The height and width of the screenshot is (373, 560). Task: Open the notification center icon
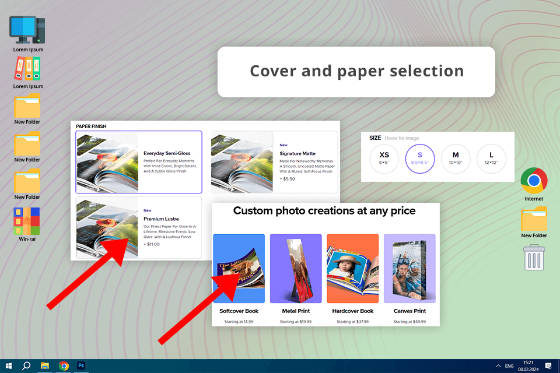point(548,366)
